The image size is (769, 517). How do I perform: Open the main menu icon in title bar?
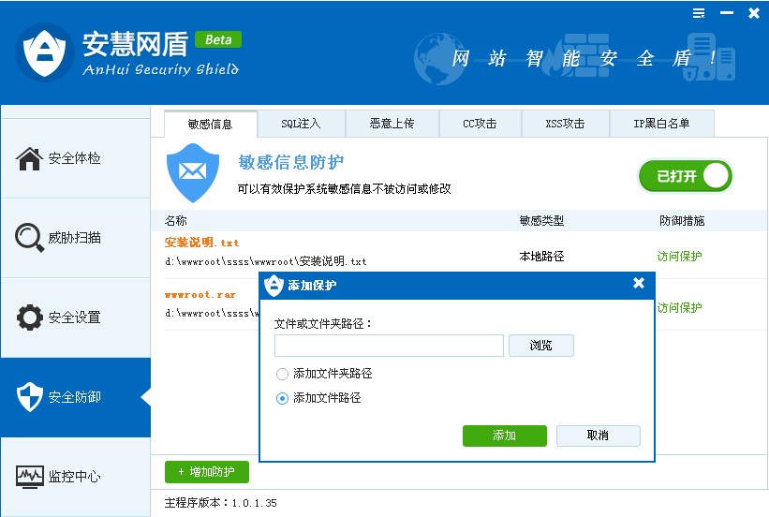[x=699, y=13]
